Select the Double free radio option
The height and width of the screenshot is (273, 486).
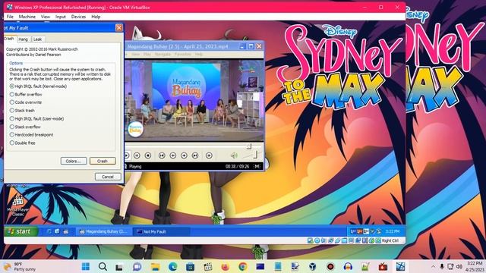(23, 143)
